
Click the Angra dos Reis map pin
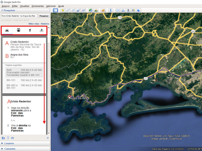(x=69, y=97)
